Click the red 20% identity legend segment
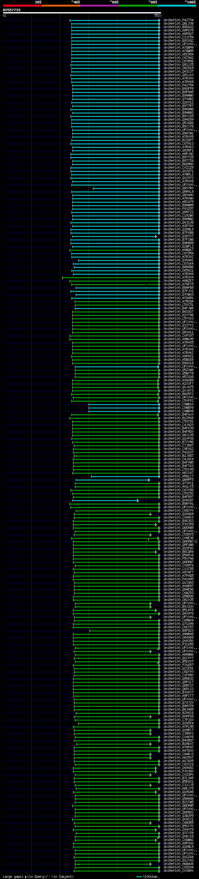This screenshot has height=879, width=199. click(22, 6)
